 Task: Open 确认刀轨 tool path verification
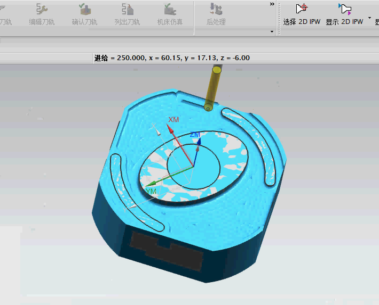pos(84,14)
